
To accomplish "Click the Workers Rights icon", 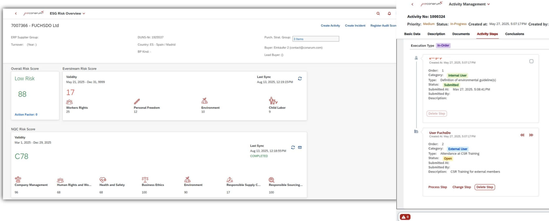I will tap(69, 102).
